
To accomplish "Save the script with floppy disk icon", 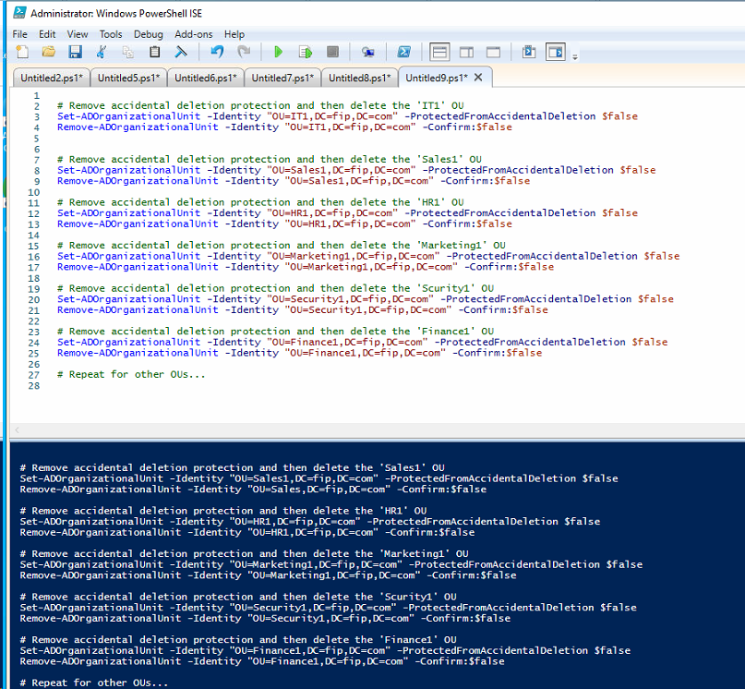I will (x=75, y=52).
